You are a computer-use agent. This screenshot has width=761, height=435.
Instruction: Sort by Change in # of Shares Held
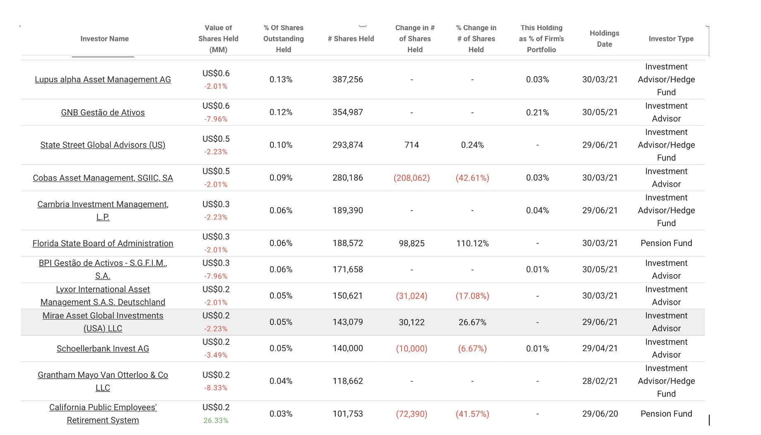point(415,39)
